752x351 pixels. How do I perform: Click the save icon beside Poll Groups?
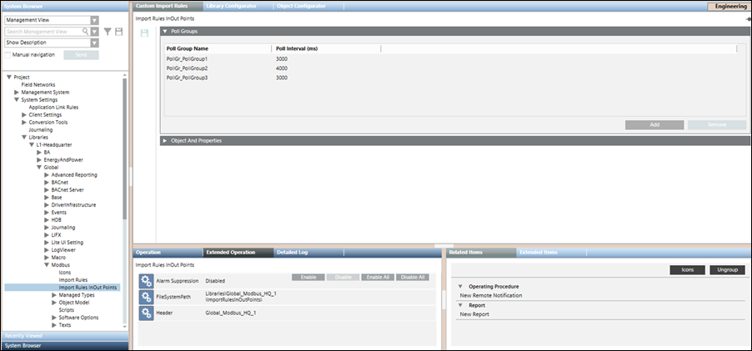point(145,33)
